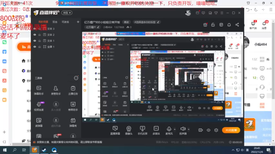Viewport: 275px width, 154px height.
Task: Open the Windows notification center
Action: pos(269,150)
